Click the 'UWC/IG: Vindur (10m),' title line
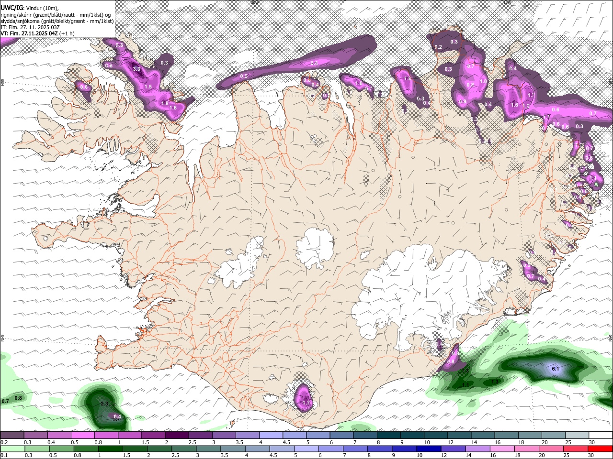The image size is (613, 459). (x=29, y=8)
